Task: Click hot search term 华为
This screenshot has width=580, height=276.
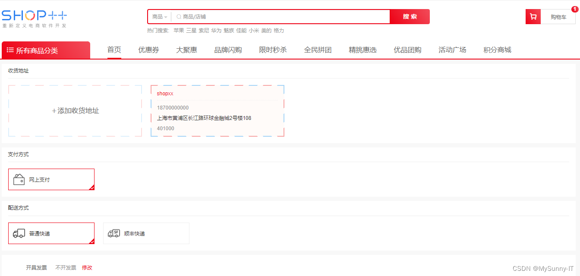Action: pos(216,31)
